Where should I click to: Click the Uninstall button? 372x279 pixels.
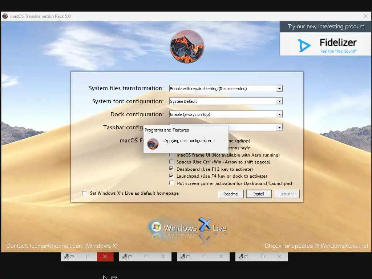click(x=287, y=194)
